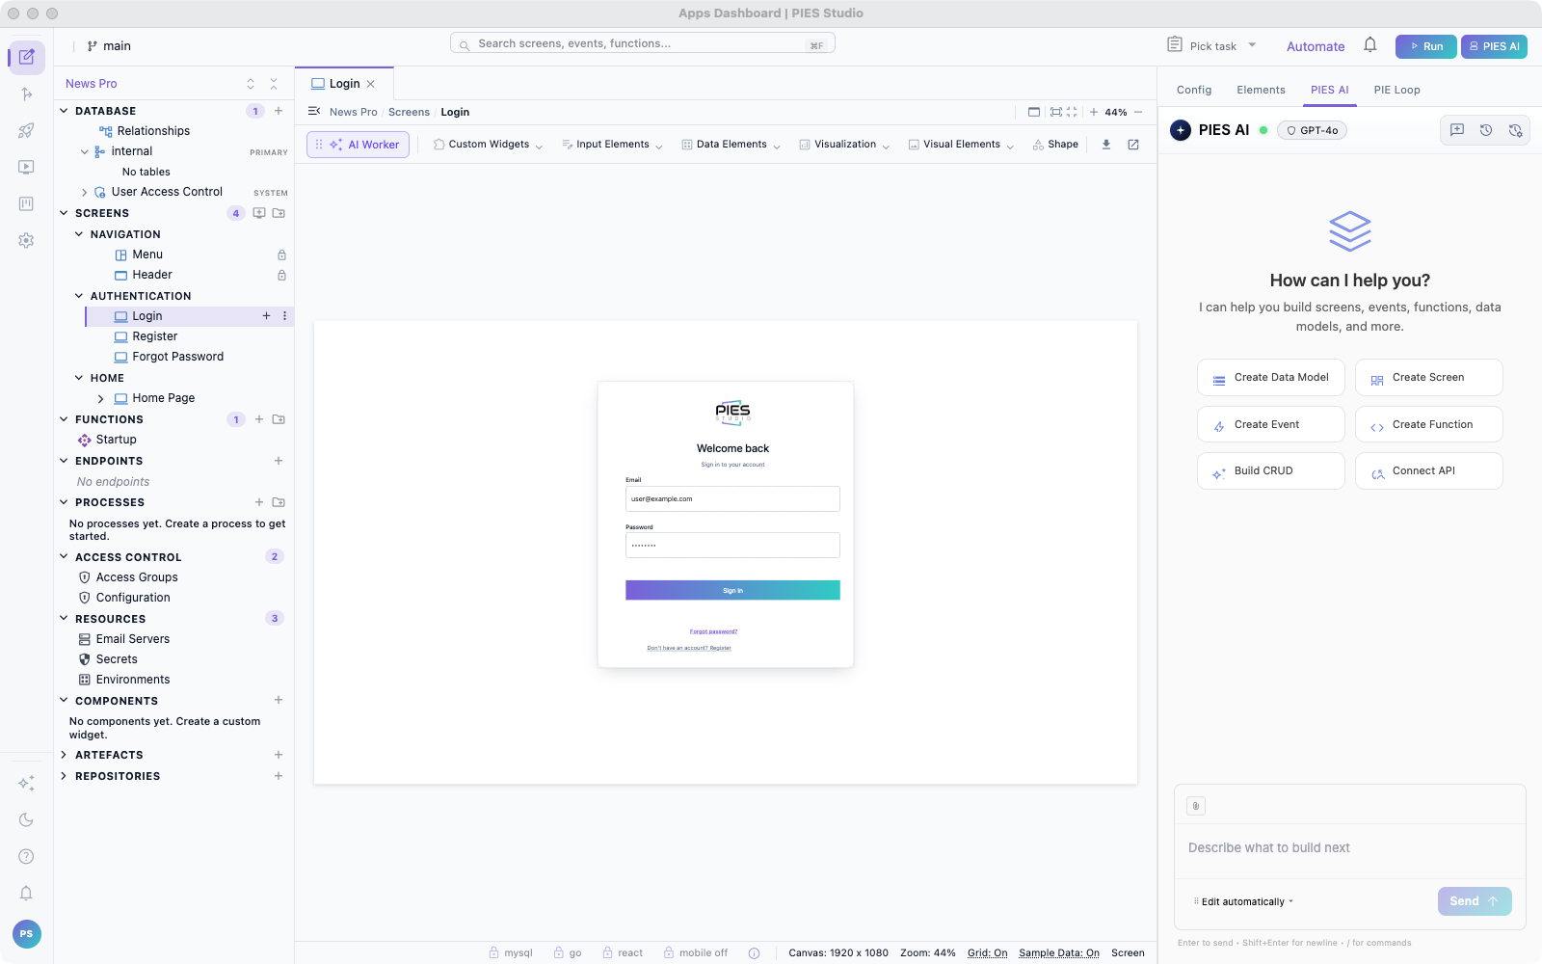This screenshot has width=1542, height=964.
Task: Open the branching icon in left rail
Action: [x=26, y=94]
